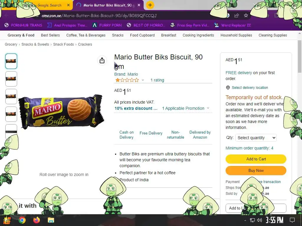Open a new tab with the plus button
Screen dimensions: 302x226
click(150, 5)
